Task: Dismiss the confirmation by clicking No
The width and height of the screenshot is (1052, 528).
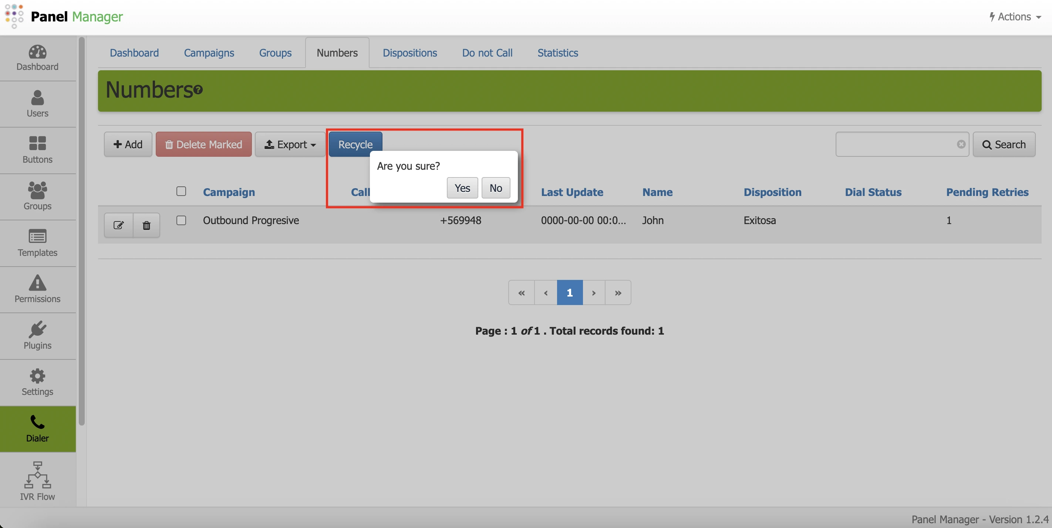Action: (x=496, y=188)
